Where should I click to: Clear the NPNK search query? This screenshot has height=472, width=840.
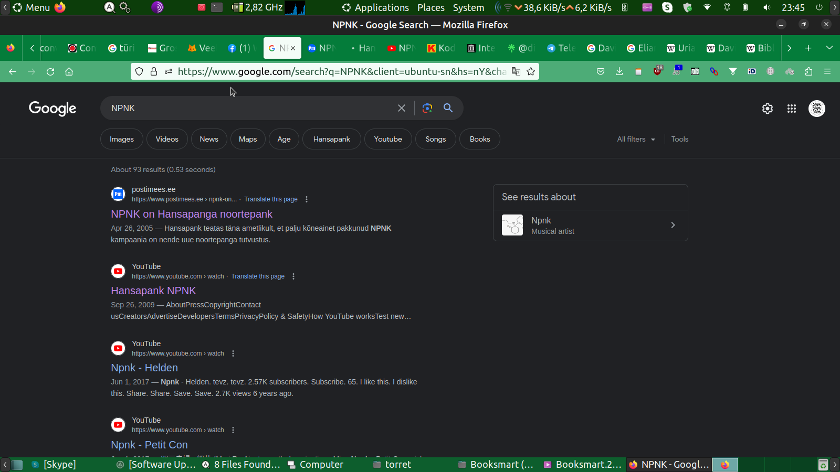(402, 108)
